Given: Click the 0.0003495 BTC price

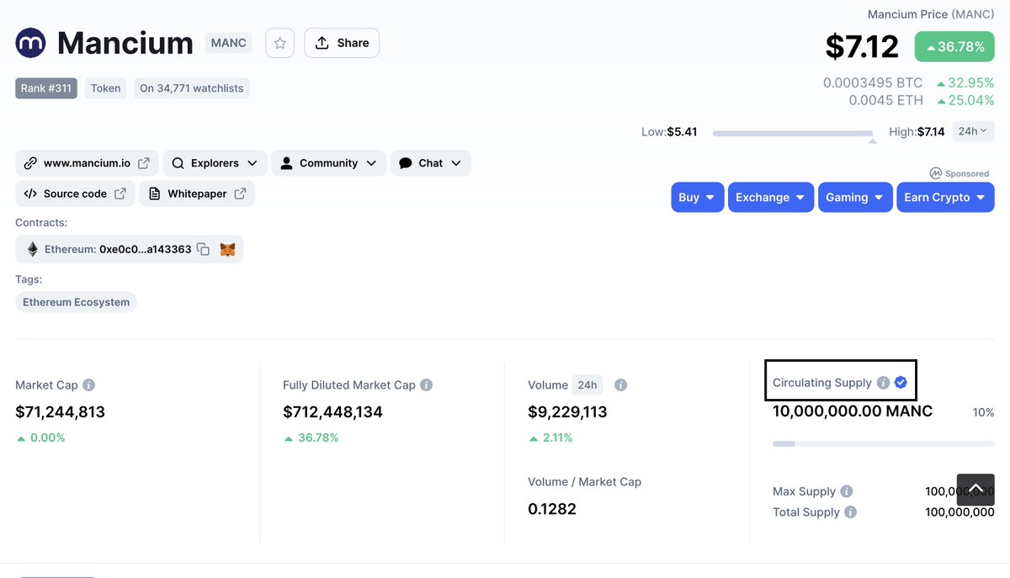Looking at the screenshot, I should click(x=873, y=83).
